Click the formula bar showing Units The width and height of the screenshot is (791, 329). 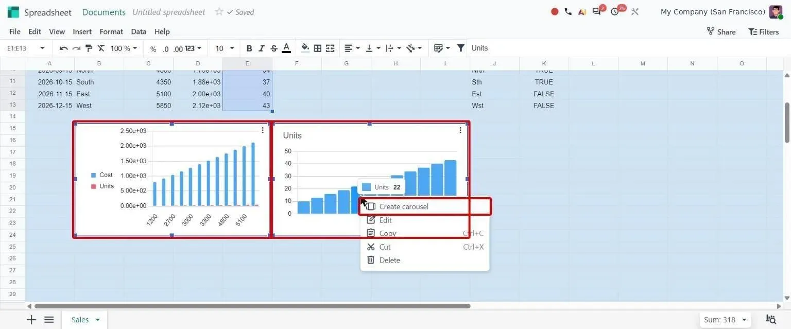point(628,48)
